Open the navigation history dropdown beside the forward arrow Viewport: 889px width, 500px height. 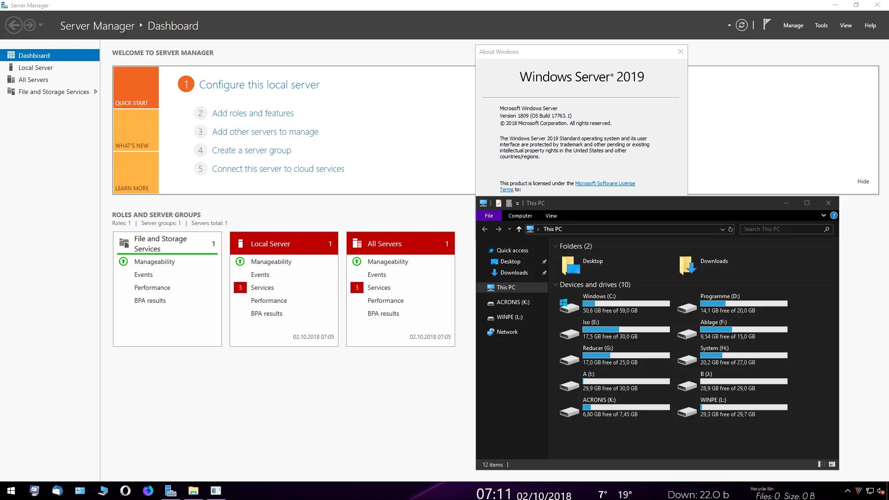(x=41, y=25)
